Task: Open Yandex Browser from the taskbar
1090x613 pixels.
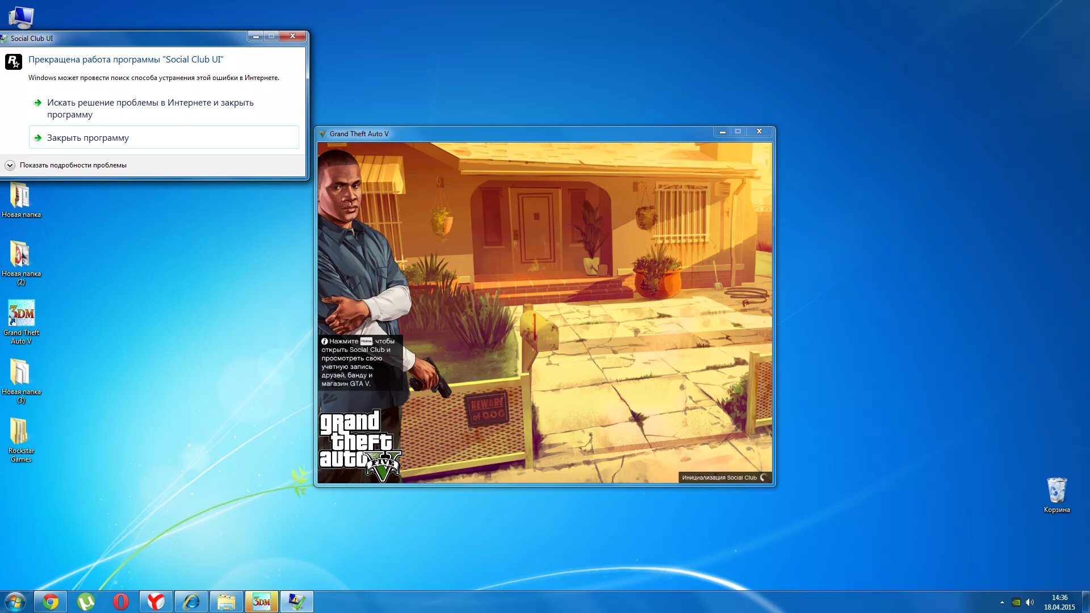Action: click(156, 602)
